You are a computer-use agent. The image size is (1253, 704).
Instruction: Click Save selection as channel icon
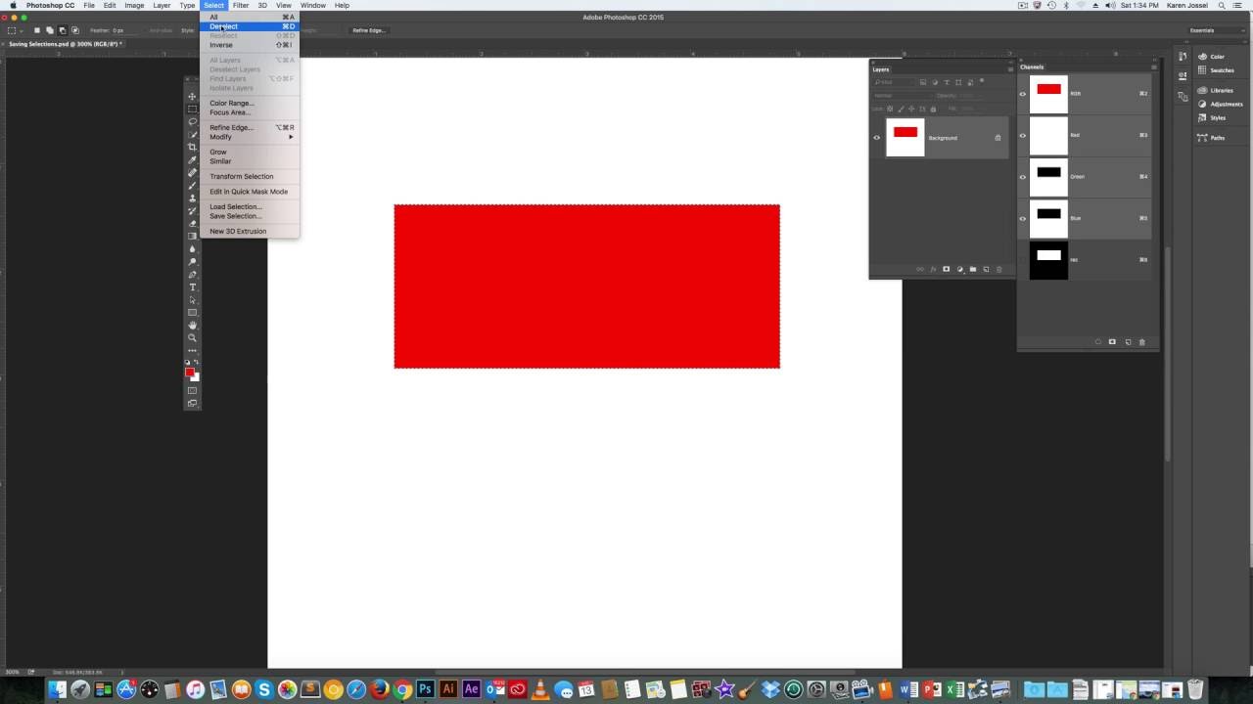coord(1112,342)
